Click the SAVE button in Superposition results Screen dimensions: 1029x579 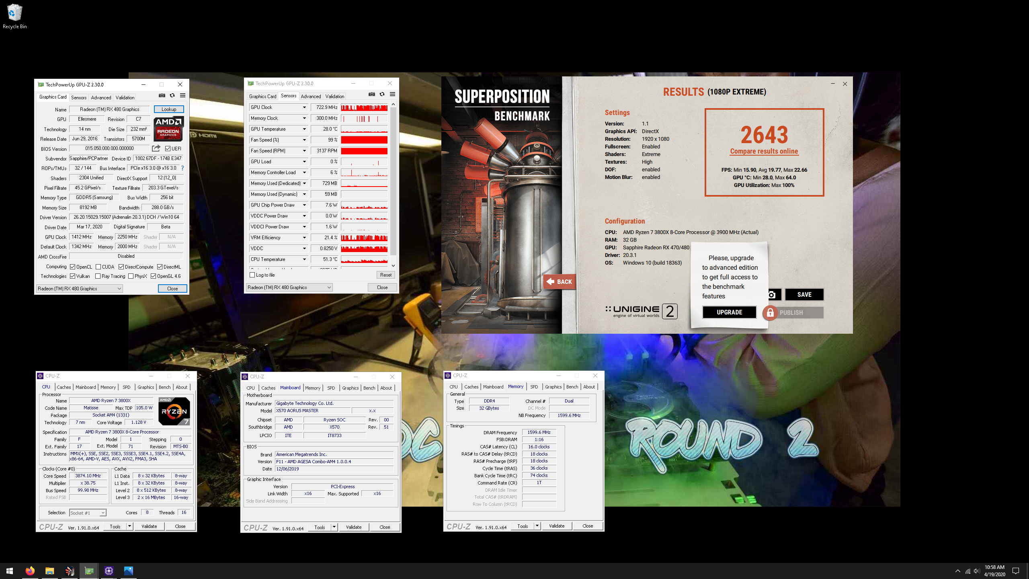[x=804, y=295]
